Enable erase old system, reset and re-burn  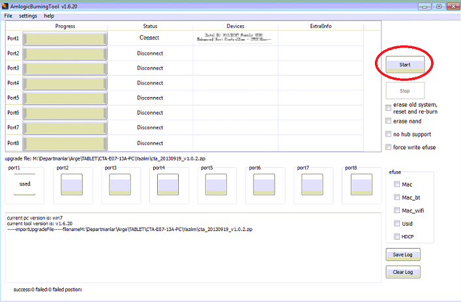(389, 107)
